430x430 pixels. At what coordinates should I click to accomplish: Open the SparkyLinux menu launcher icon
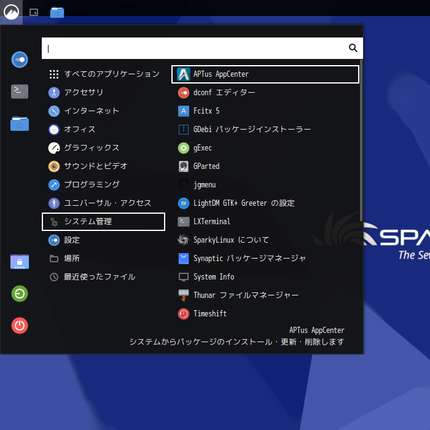coord(11,12)
